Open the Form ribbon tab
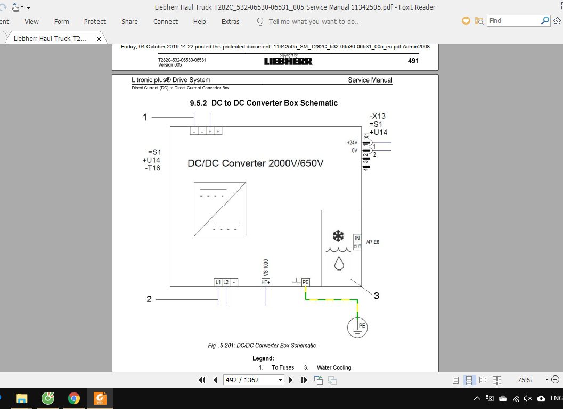The height and width of the screenshot is (409, 563). (x=61, y=21)
